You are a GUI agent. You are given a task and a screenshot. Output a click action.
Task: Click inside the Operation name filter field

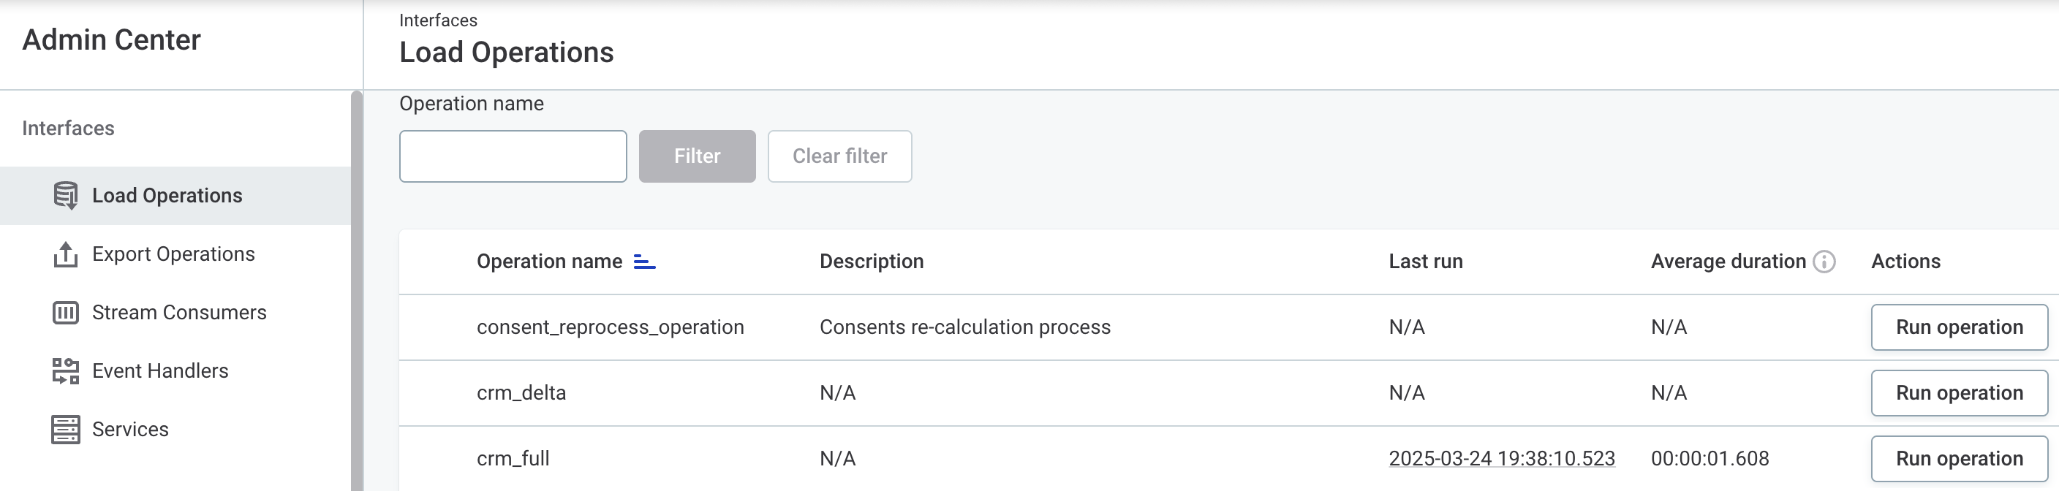[x=513, y=156]
